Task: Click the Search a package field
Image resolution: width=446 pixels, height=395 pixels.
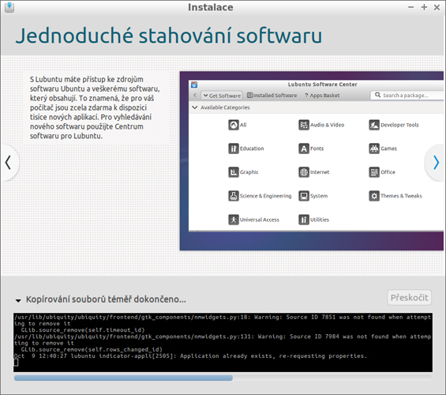Action: [x=407, y=96]
